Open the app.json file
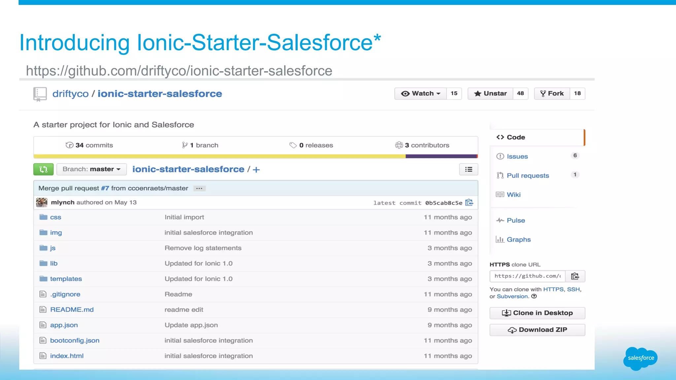This screenshot has width=676, height=380. tap(64, 325)
